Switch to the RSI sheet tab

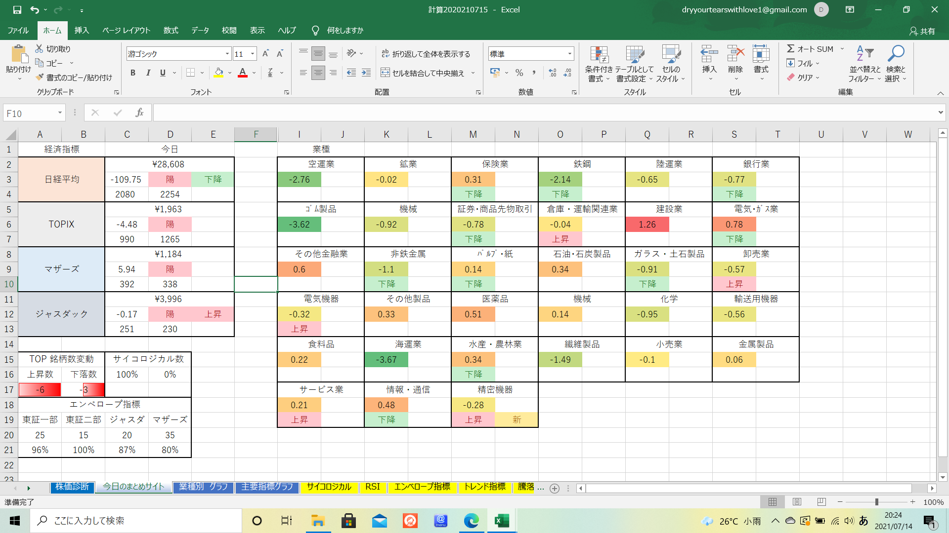pos(373,487)
